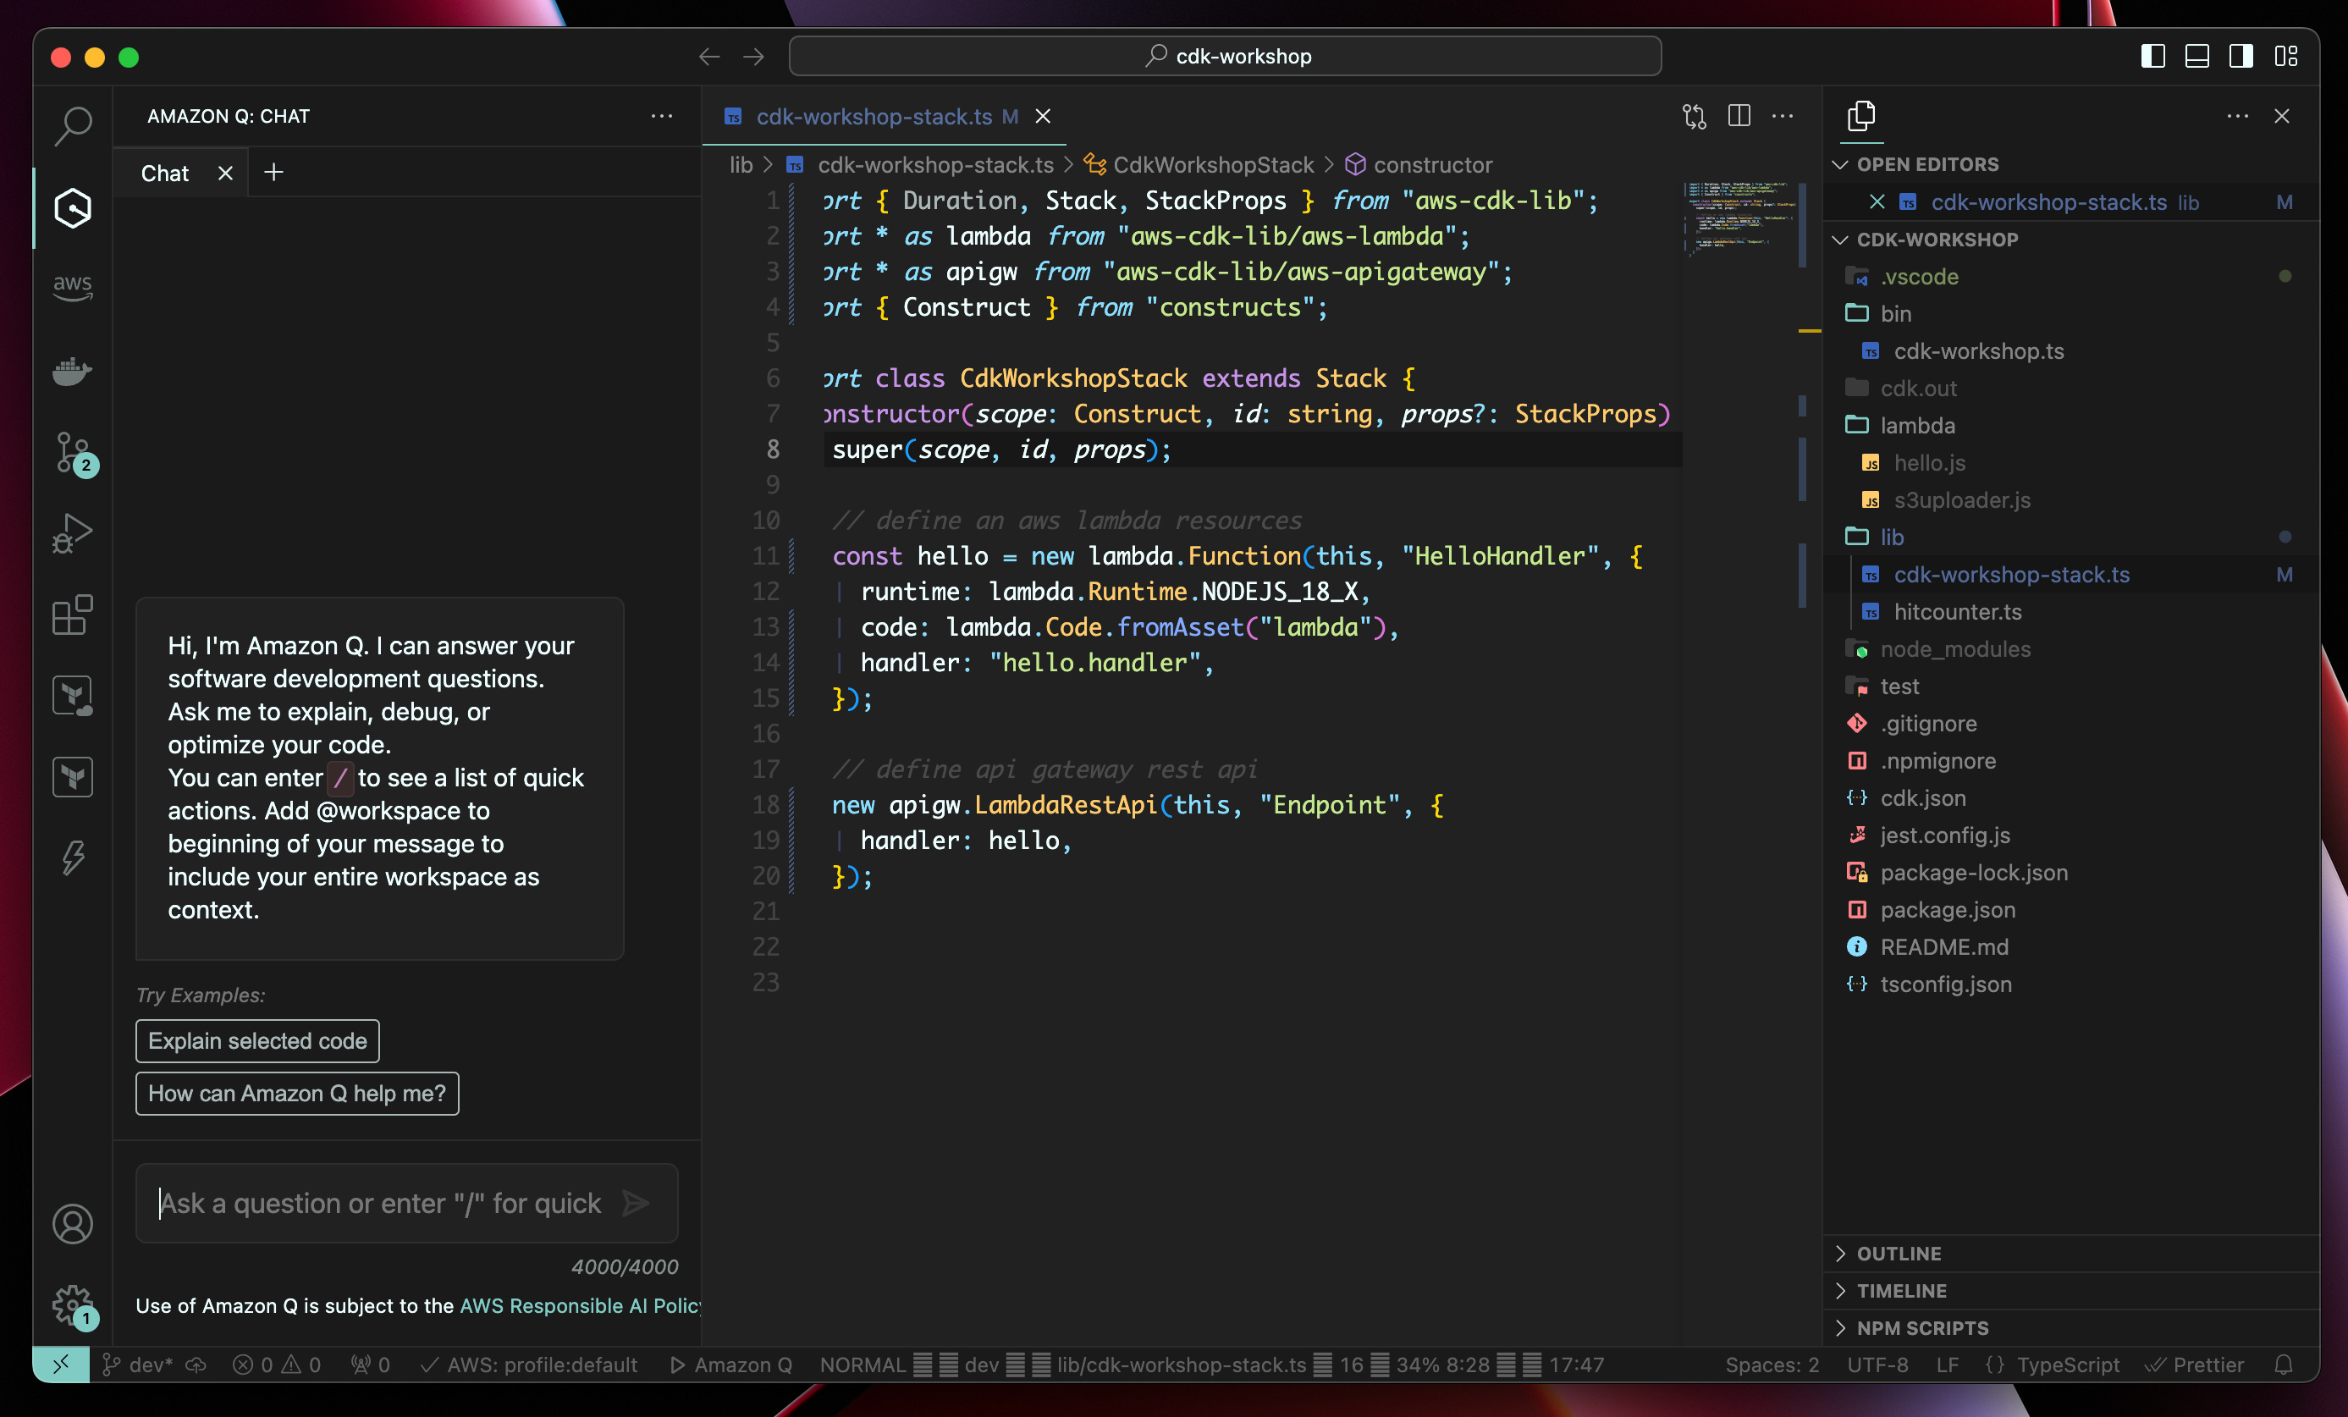Viewport: 2348px width, 1417px height.
Task: Select the Explorer files icon
Action: coord(1861,116)
